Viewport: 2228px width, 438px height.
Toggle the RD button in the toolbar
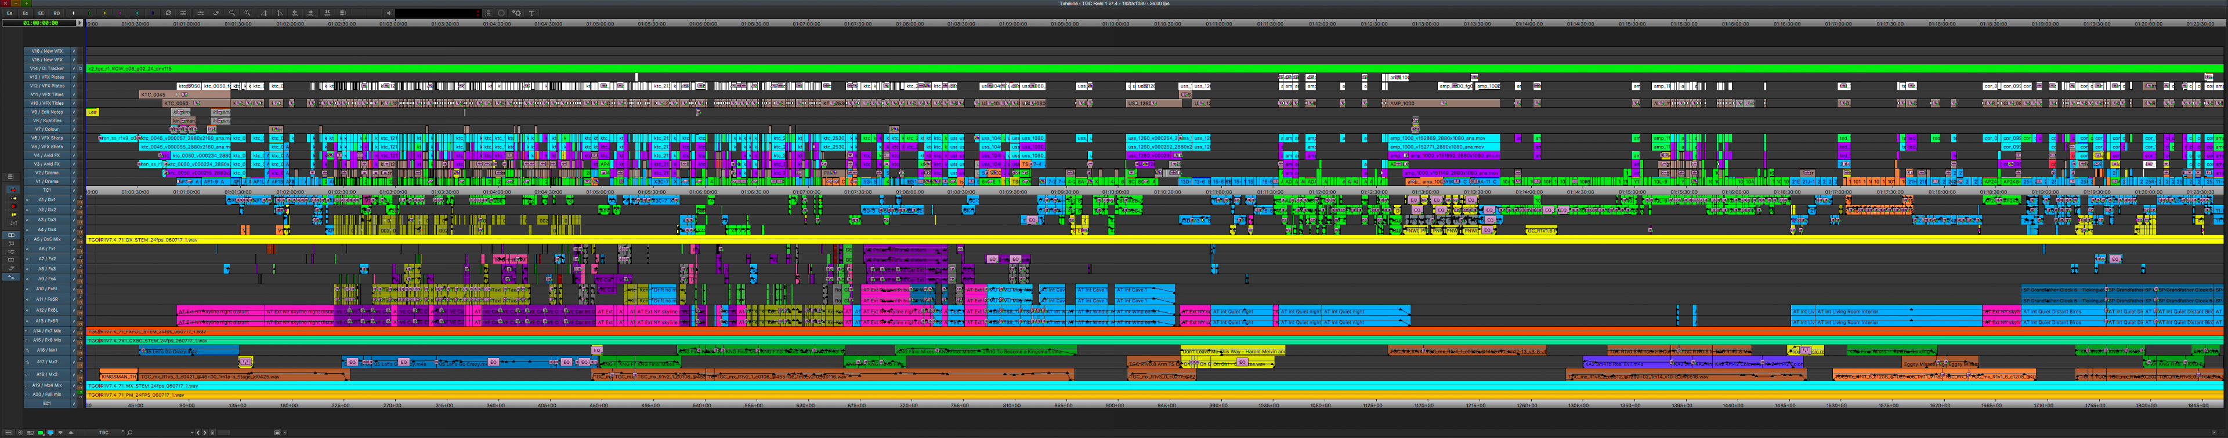56,14
